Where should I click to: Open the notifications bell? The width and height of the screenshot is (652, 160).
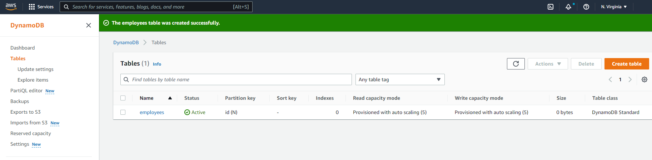coord(568,7)
